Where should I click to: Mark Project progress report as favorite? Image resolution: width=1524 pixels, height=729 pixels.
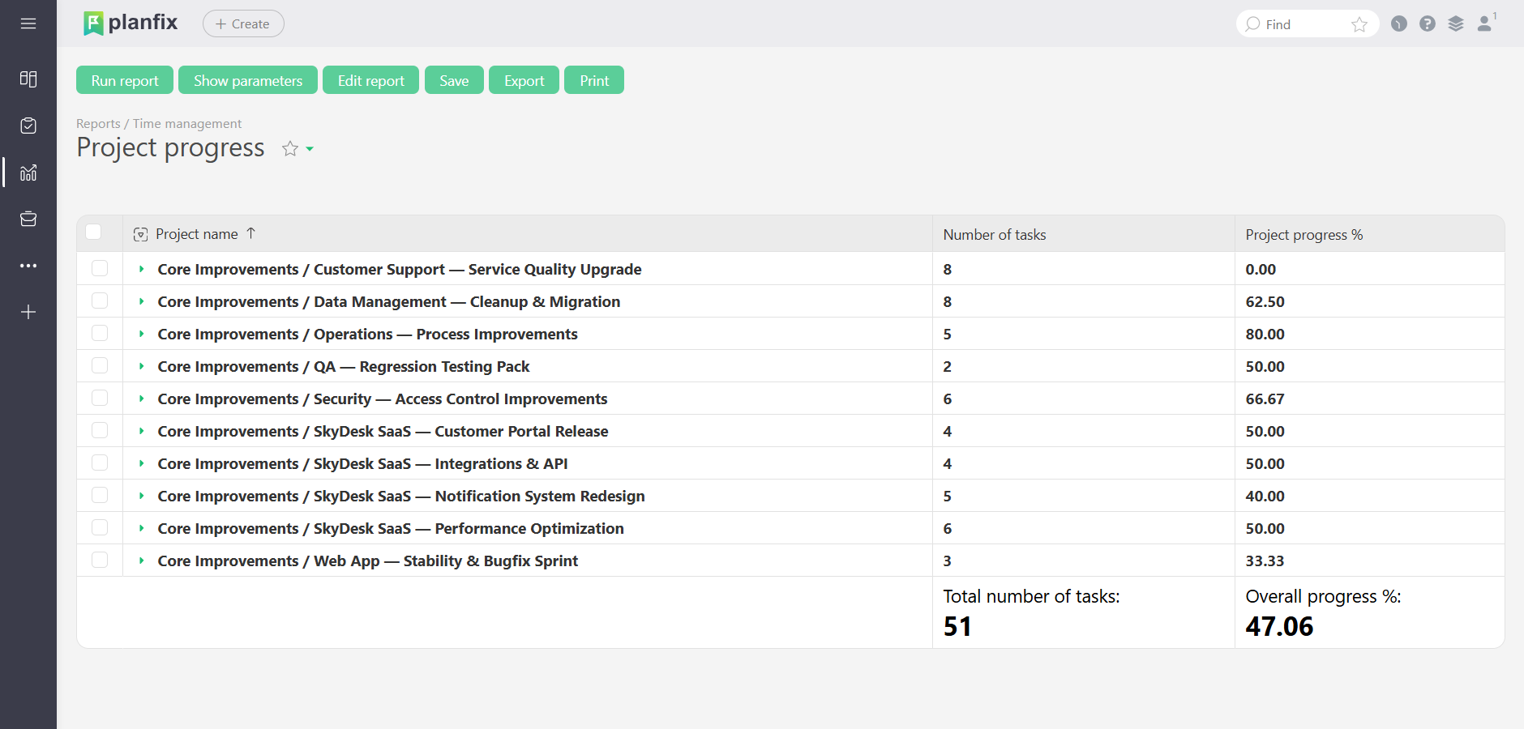click(x=290, y=148)
